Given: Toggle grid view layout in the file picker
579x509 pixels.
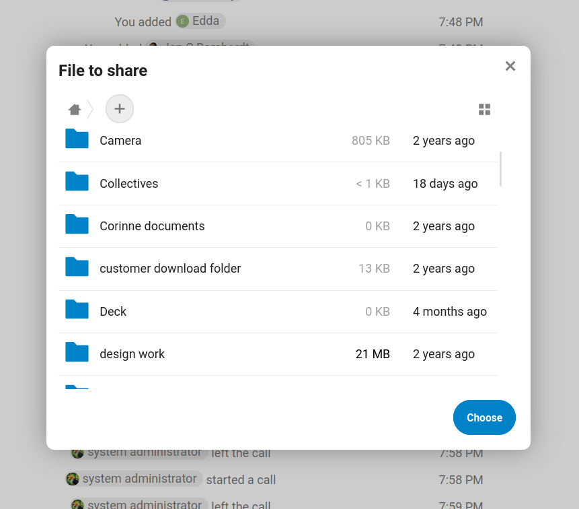Looking at the screenshot, I should [x=484, y=108].
